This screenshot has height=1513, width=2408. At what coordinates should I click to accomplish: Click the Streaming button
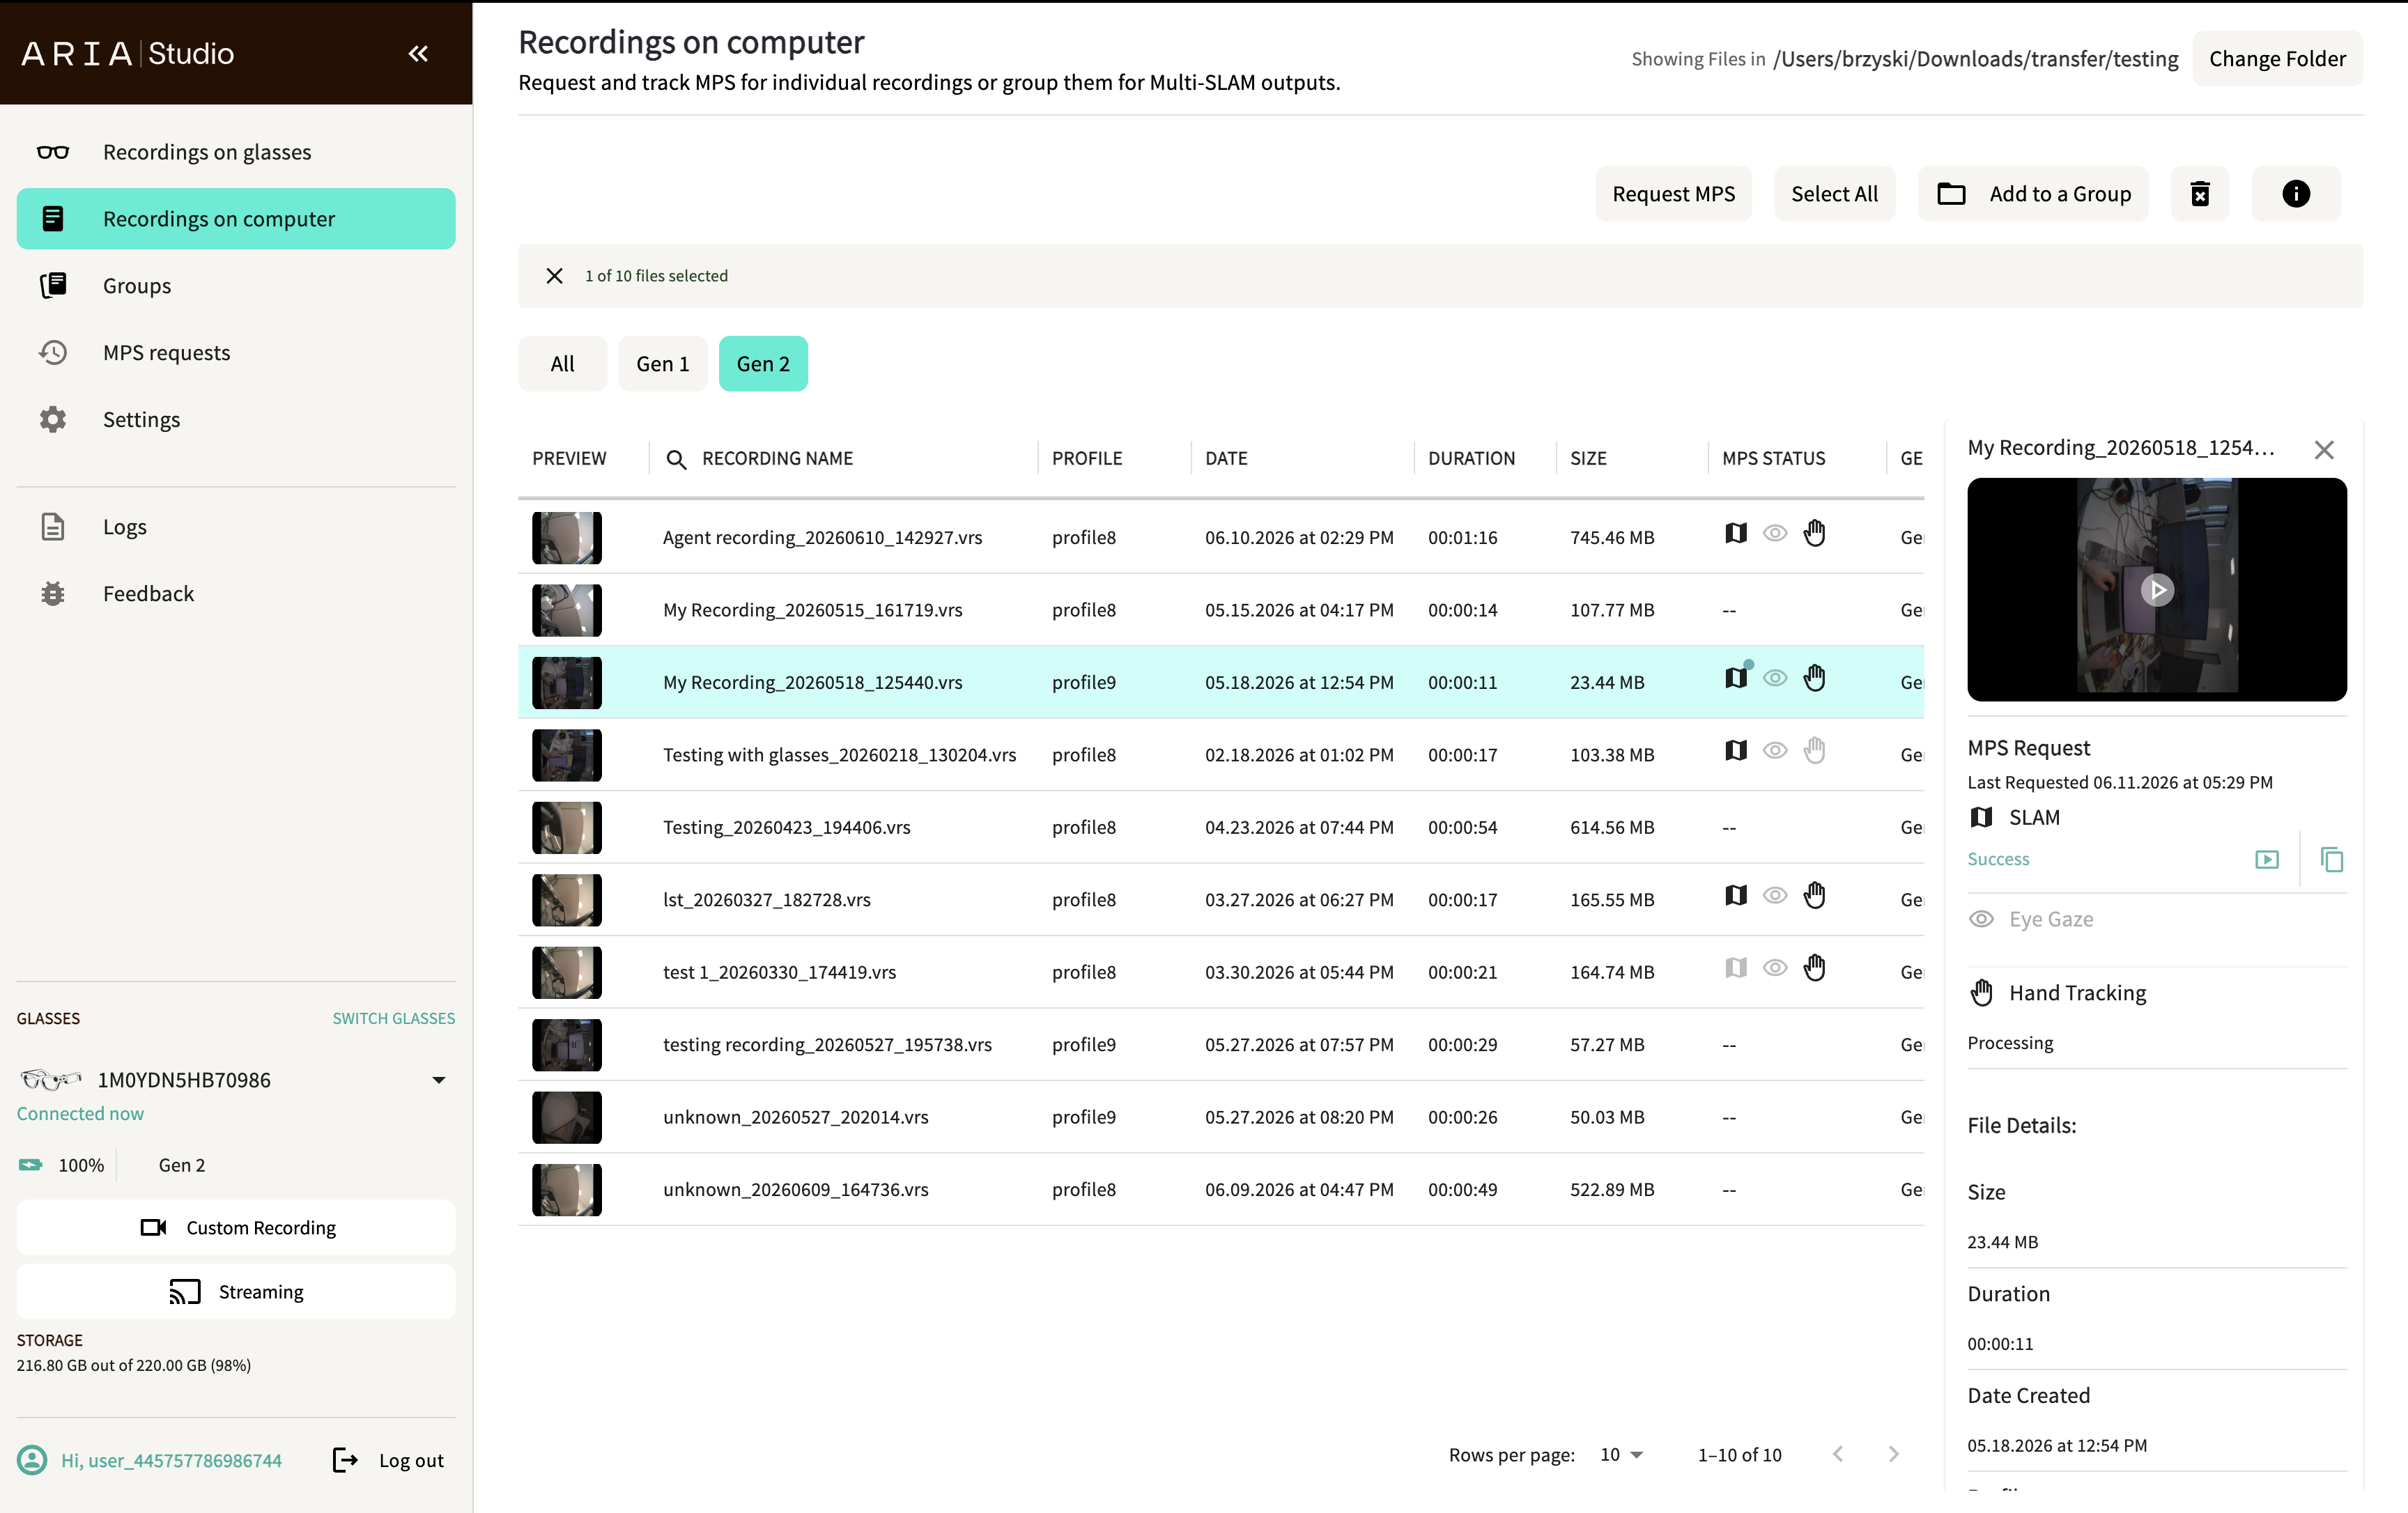coord(236,1293)
